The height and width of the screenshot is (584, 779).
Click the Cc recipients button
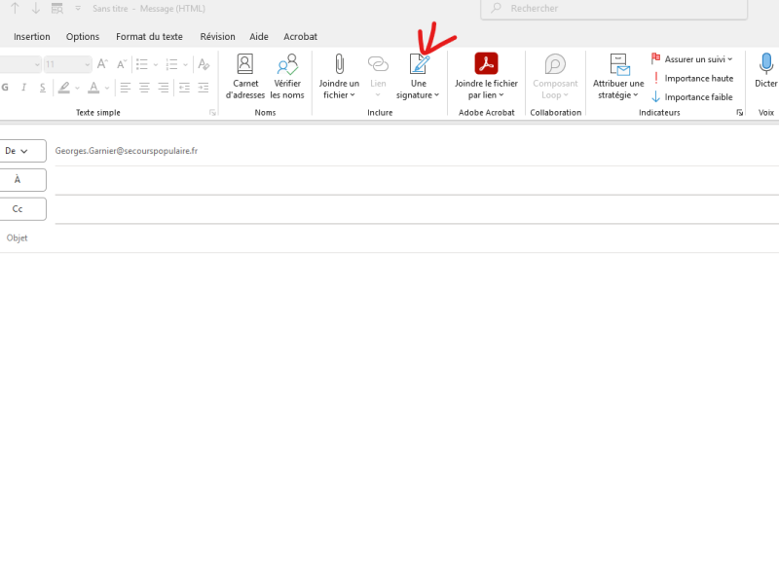[22, 209]
